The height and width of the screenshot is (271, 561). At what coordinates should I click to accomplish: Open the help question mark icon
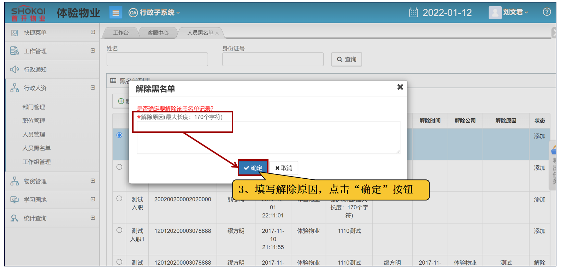547,12
